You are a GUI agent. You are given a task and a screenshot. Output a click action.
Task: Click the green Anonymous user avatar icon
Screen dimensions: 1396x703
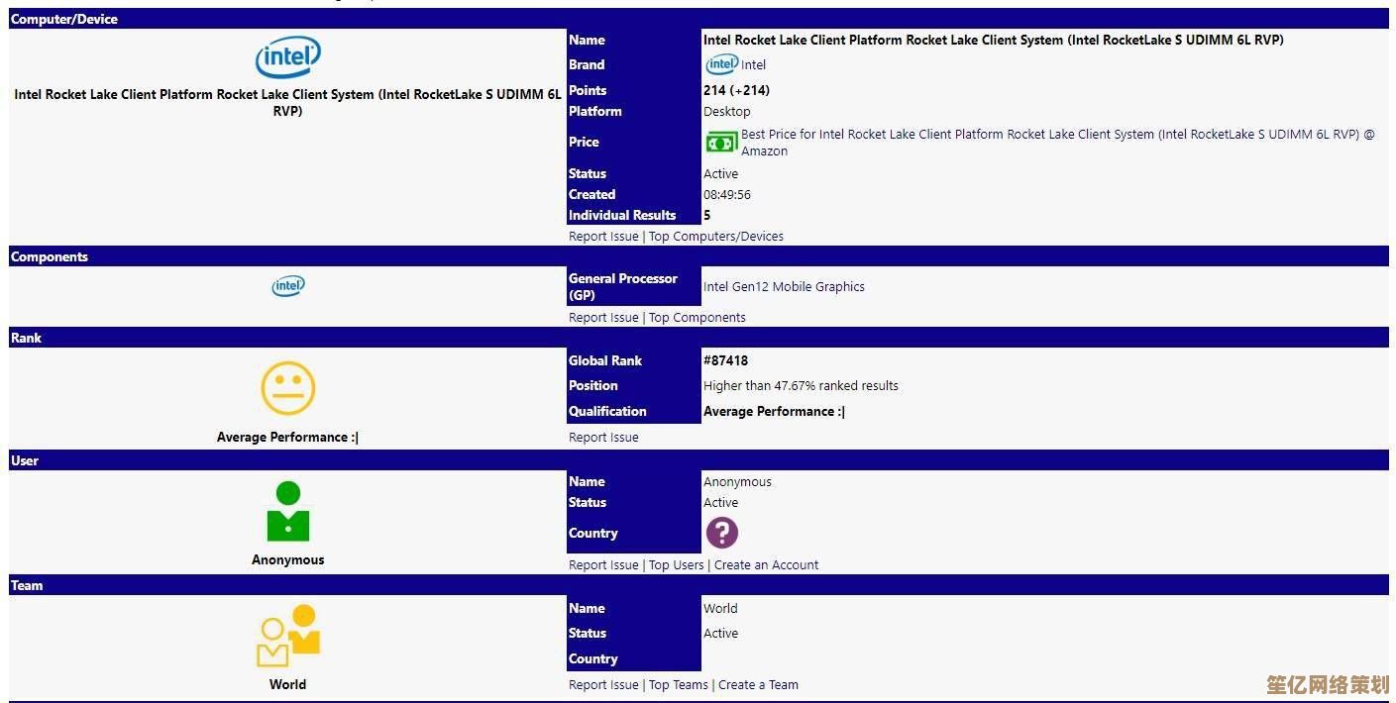click(x=287, y=512)
